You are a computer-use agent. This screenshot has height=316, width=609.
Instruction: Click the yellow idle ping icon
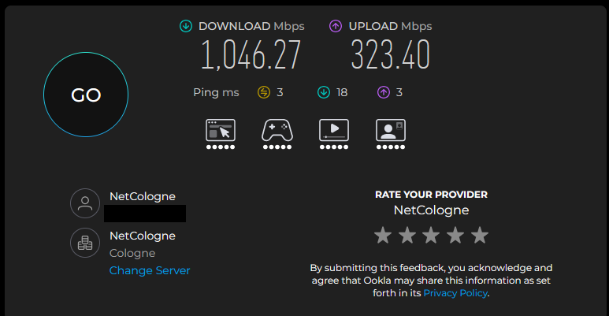coord(264,92)
